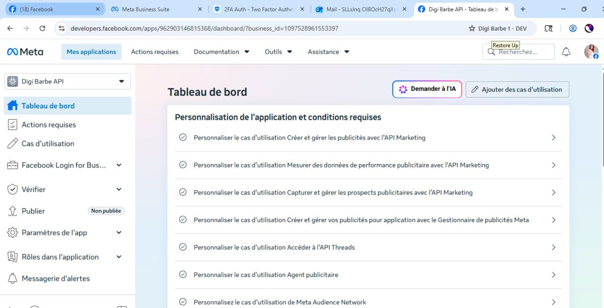Open the Digi Barbe API app selector
Viewport: 604px width, 308px height.
[x=67, y=81]
